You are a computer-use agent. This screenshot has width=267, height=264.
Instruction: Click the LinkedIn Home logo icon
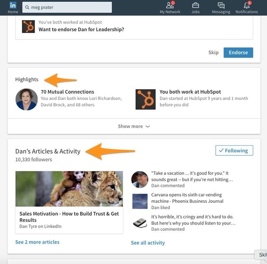tap(13, 6)
